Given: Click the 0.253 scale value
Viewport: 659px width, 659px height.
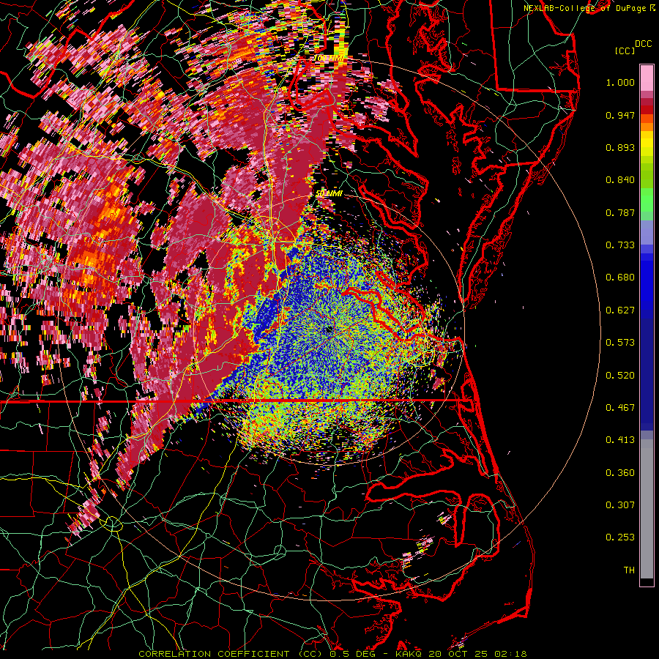Looking at the screenshot, I should coord(620,537).
